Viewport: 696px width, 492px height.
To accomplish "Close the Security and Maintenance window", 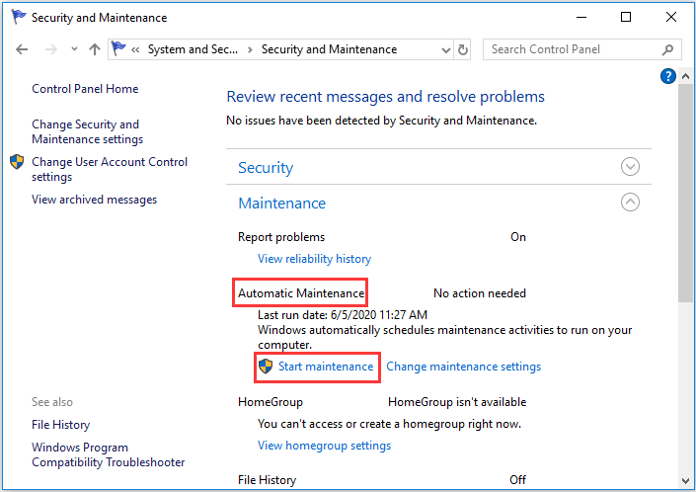I will pos(671,18).
